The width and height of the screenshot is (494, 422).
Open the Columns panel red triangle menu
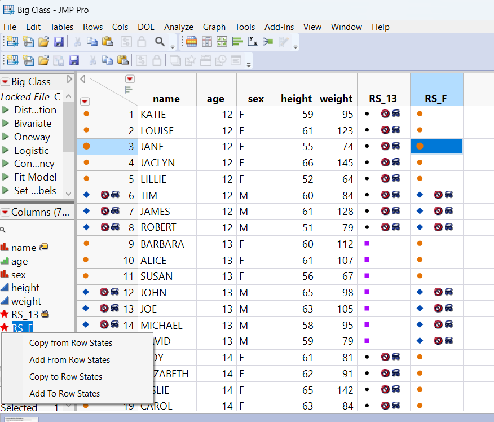[x=5, y=212]
